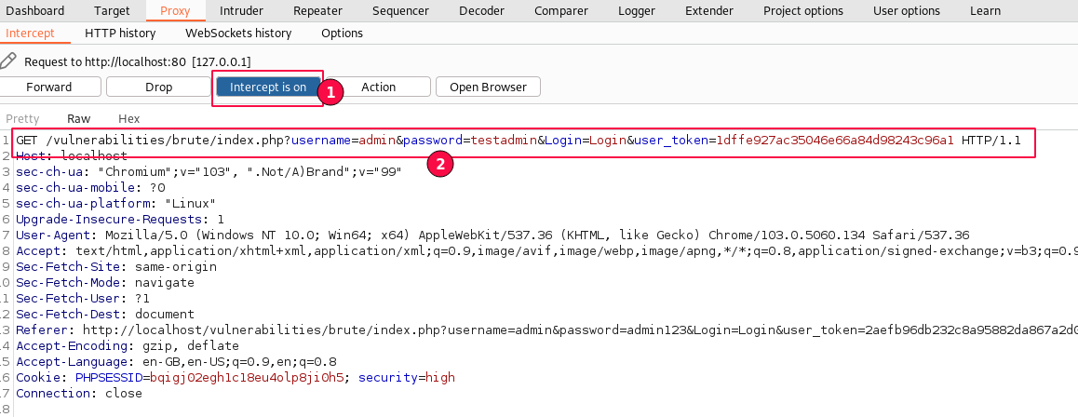The image size is (1078, 417).
Task: Switch to the HTTP history tab
Action: 120,33
